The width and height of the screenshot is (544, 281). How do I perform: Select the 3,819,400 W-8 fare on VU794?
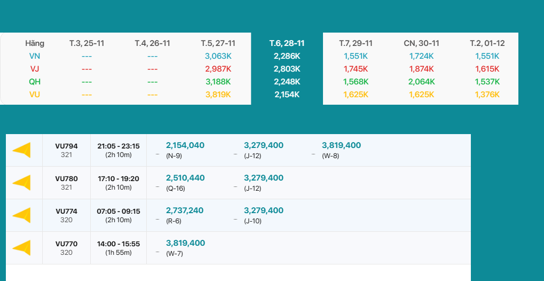pyautogui.click(x=341, y=145)
